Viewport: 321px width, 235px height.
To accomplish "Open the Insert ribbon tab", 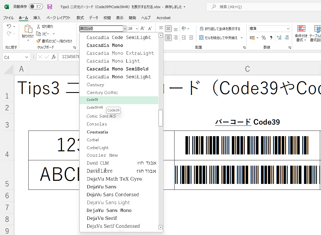I will tap(37, 18).
